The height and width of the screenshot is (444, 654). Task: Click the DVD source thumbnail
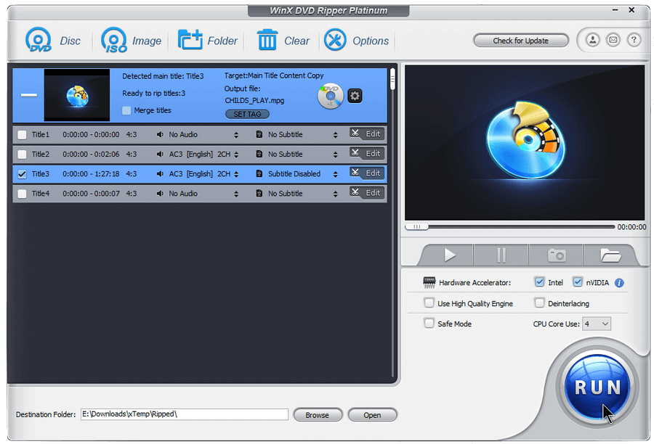(x=77, y=95)
